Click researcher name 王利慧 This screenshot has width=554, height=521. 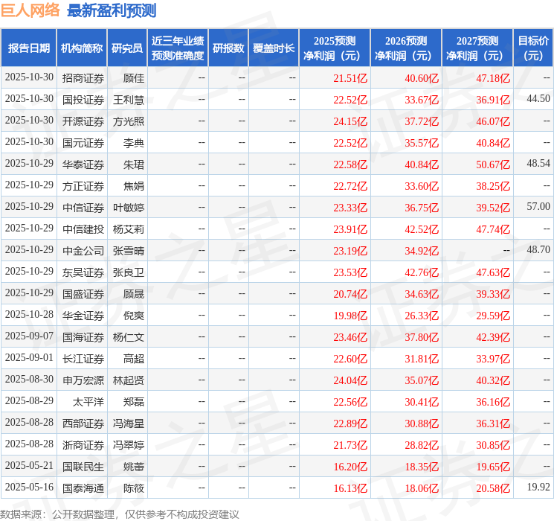pyautogui.click(x=129, y=100)
